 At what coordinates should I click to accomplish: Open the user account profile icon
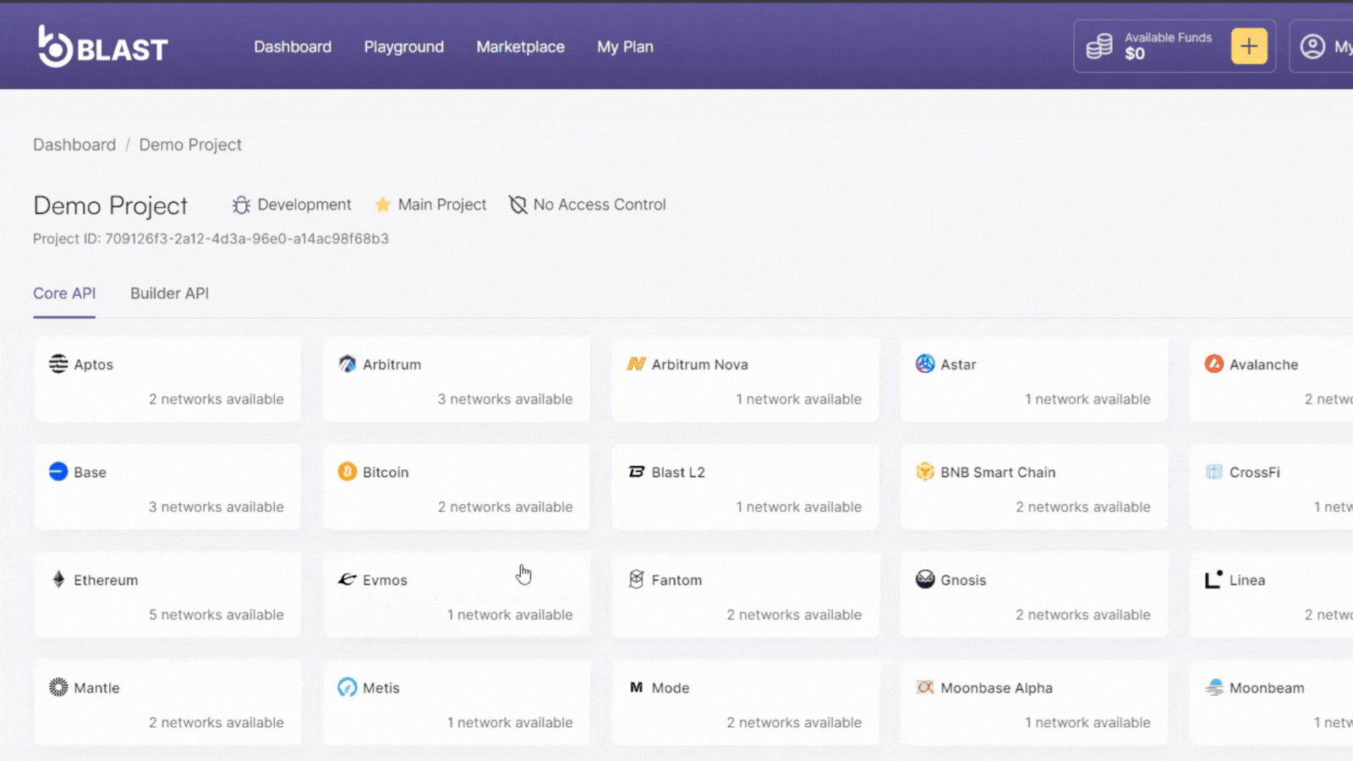(1312, 47)
